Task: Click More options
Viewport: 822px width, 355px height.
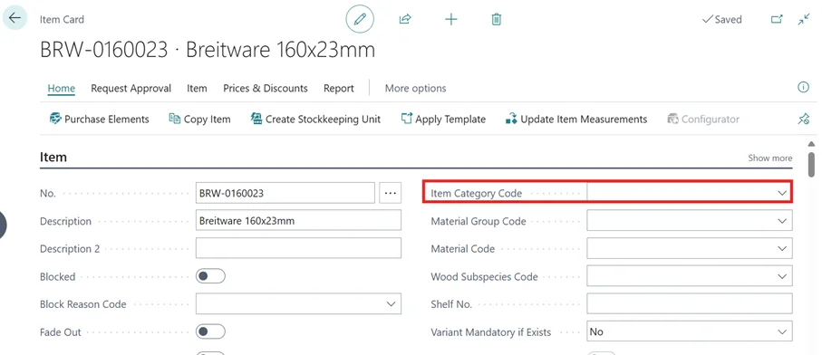Action: point(416,89)
